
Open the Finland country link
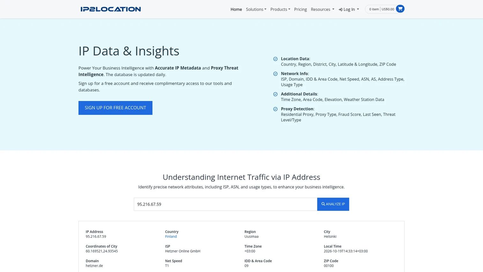171,237
